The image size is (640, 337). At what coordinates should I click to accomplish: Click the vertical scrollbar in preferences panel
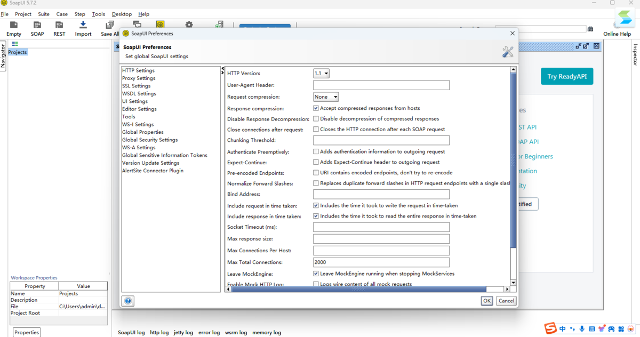click(513, 160)
